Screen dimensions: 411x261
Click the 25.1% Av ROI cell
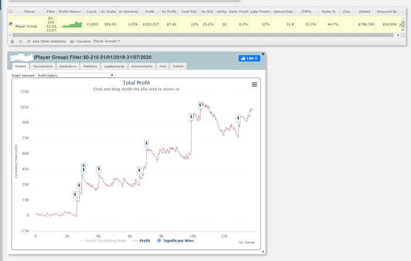tap(208, 24)
